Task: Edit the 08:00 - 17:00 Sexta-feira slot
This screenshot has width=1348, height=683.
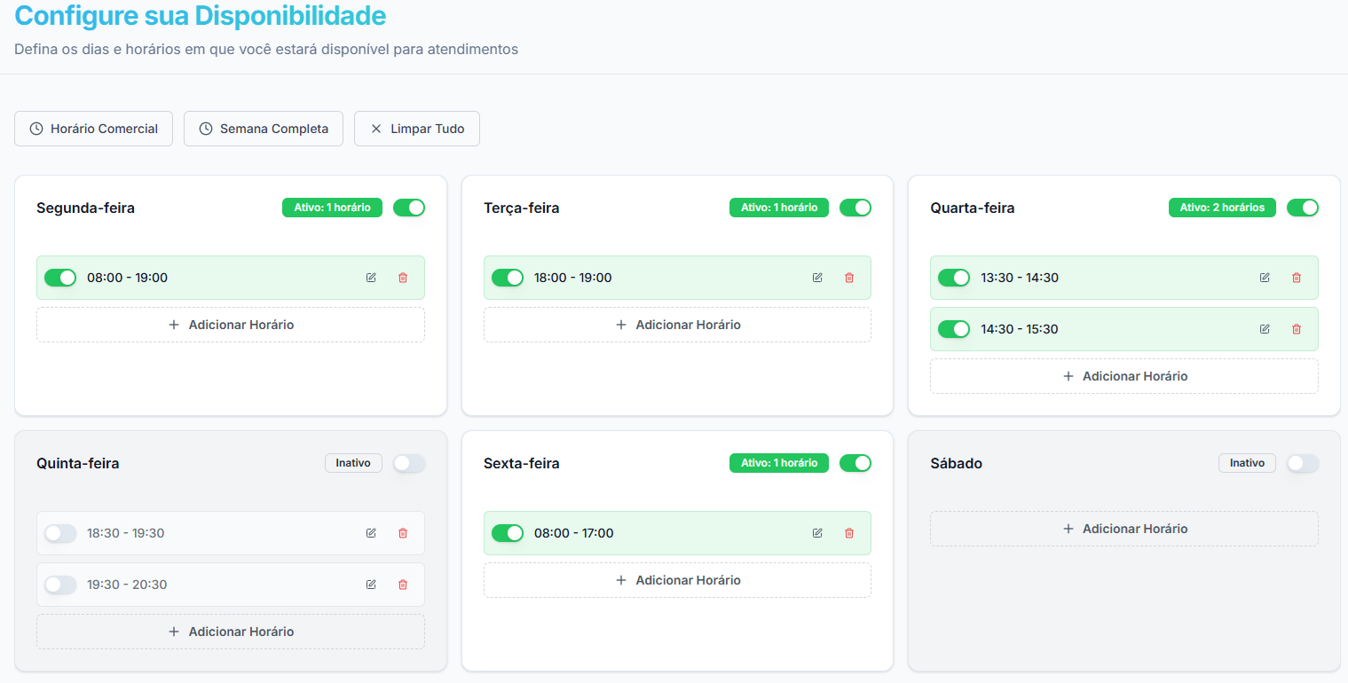Action: click(x=817, y=533)
